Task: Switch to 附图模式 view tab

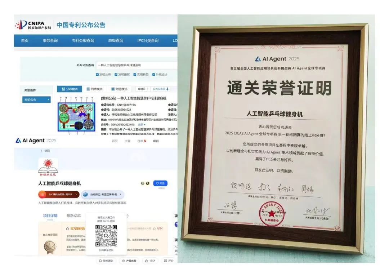Action: [x=119, y=89]
